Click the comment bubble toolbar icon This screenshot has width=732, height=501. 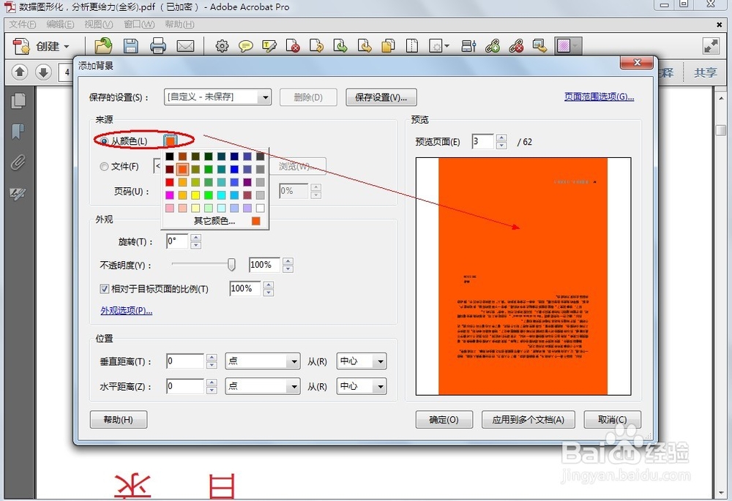coord(245,46)
